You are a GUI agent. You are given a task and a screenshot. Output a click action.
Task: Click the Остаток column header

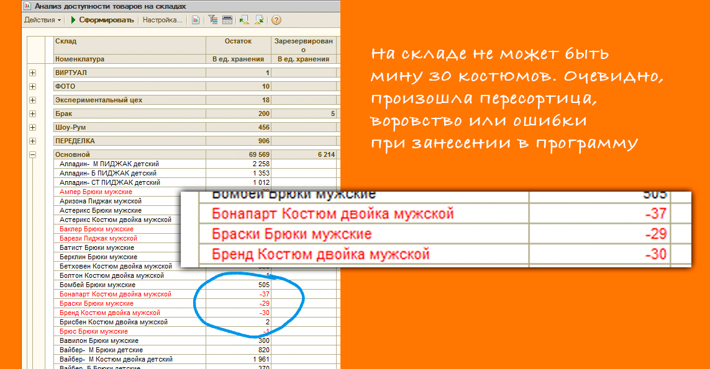(x=238, y=45)
